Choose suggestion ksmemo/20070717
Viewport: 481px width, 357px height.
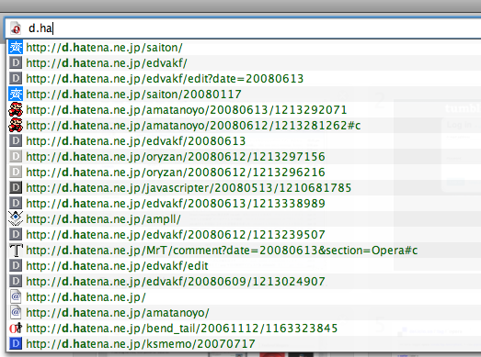244,344
